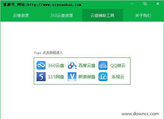Click the 115网盘 text label
The height and width of the screenshot is (119, 164).
(x=56, y=77)
